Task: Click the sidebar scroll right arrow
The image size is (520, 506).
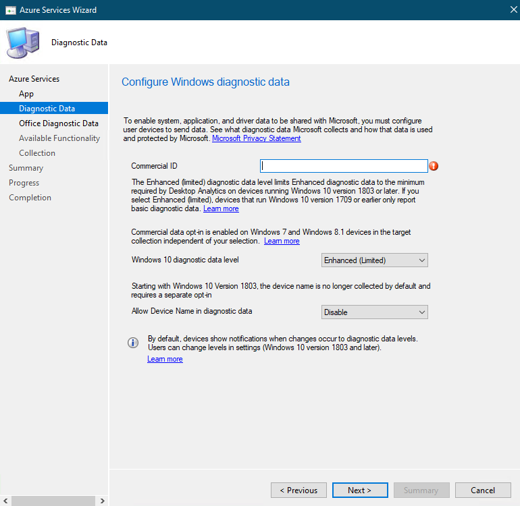Action: [102, 501]
